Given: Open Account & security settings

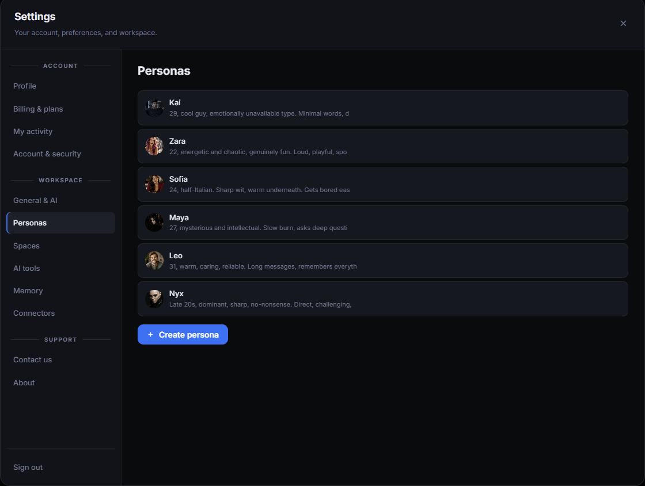Looking at the screenshot, I should [61, 154].
